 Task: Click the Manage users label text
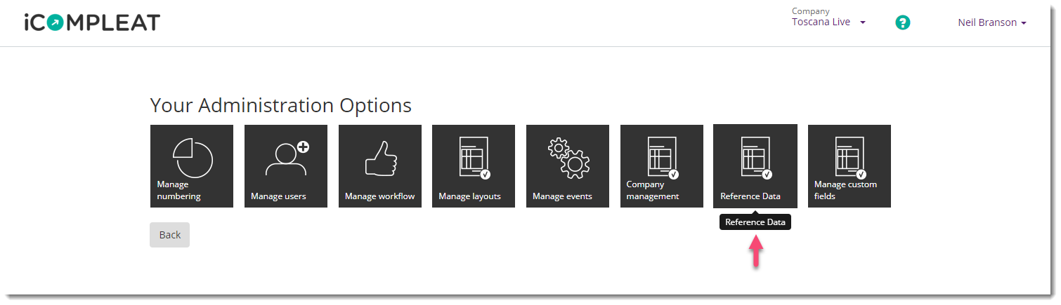tap(278, 196)
